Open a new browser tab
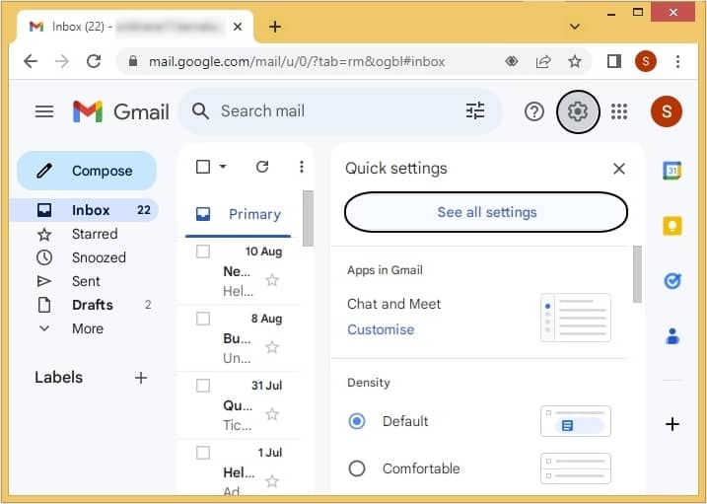This screenshot has height=504, width=707. coord(275,27)
